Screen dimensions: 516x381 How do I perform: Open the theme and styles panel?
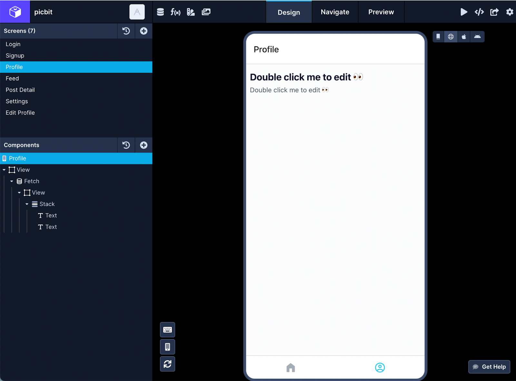(x=191, y=12)
